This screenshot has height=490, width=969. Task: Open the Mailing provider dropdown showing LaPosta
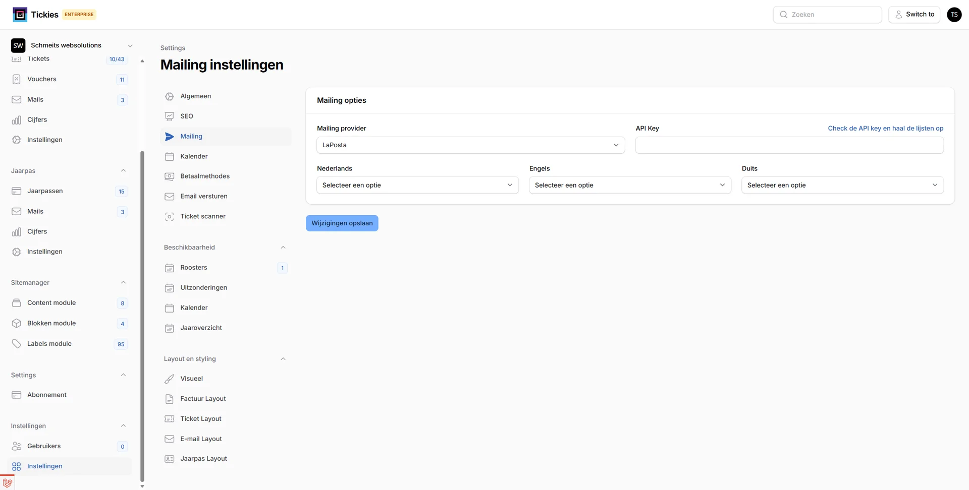tap(470, 145)
